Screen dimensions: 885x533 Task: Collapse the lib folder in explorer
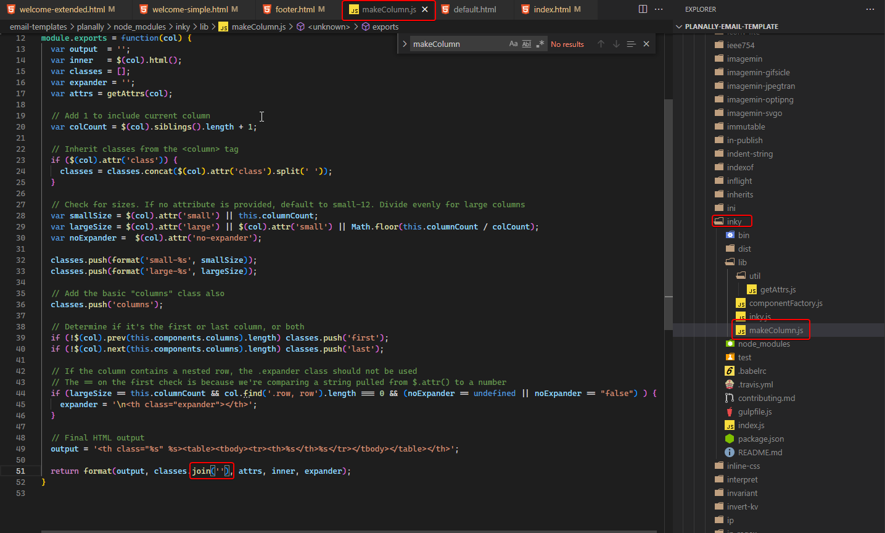[x=742, y=262]
